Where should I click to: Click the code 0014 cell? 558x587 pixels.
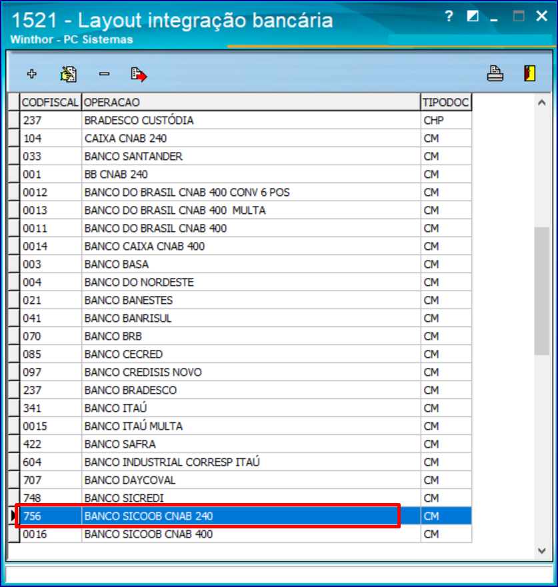coord(51,246)
